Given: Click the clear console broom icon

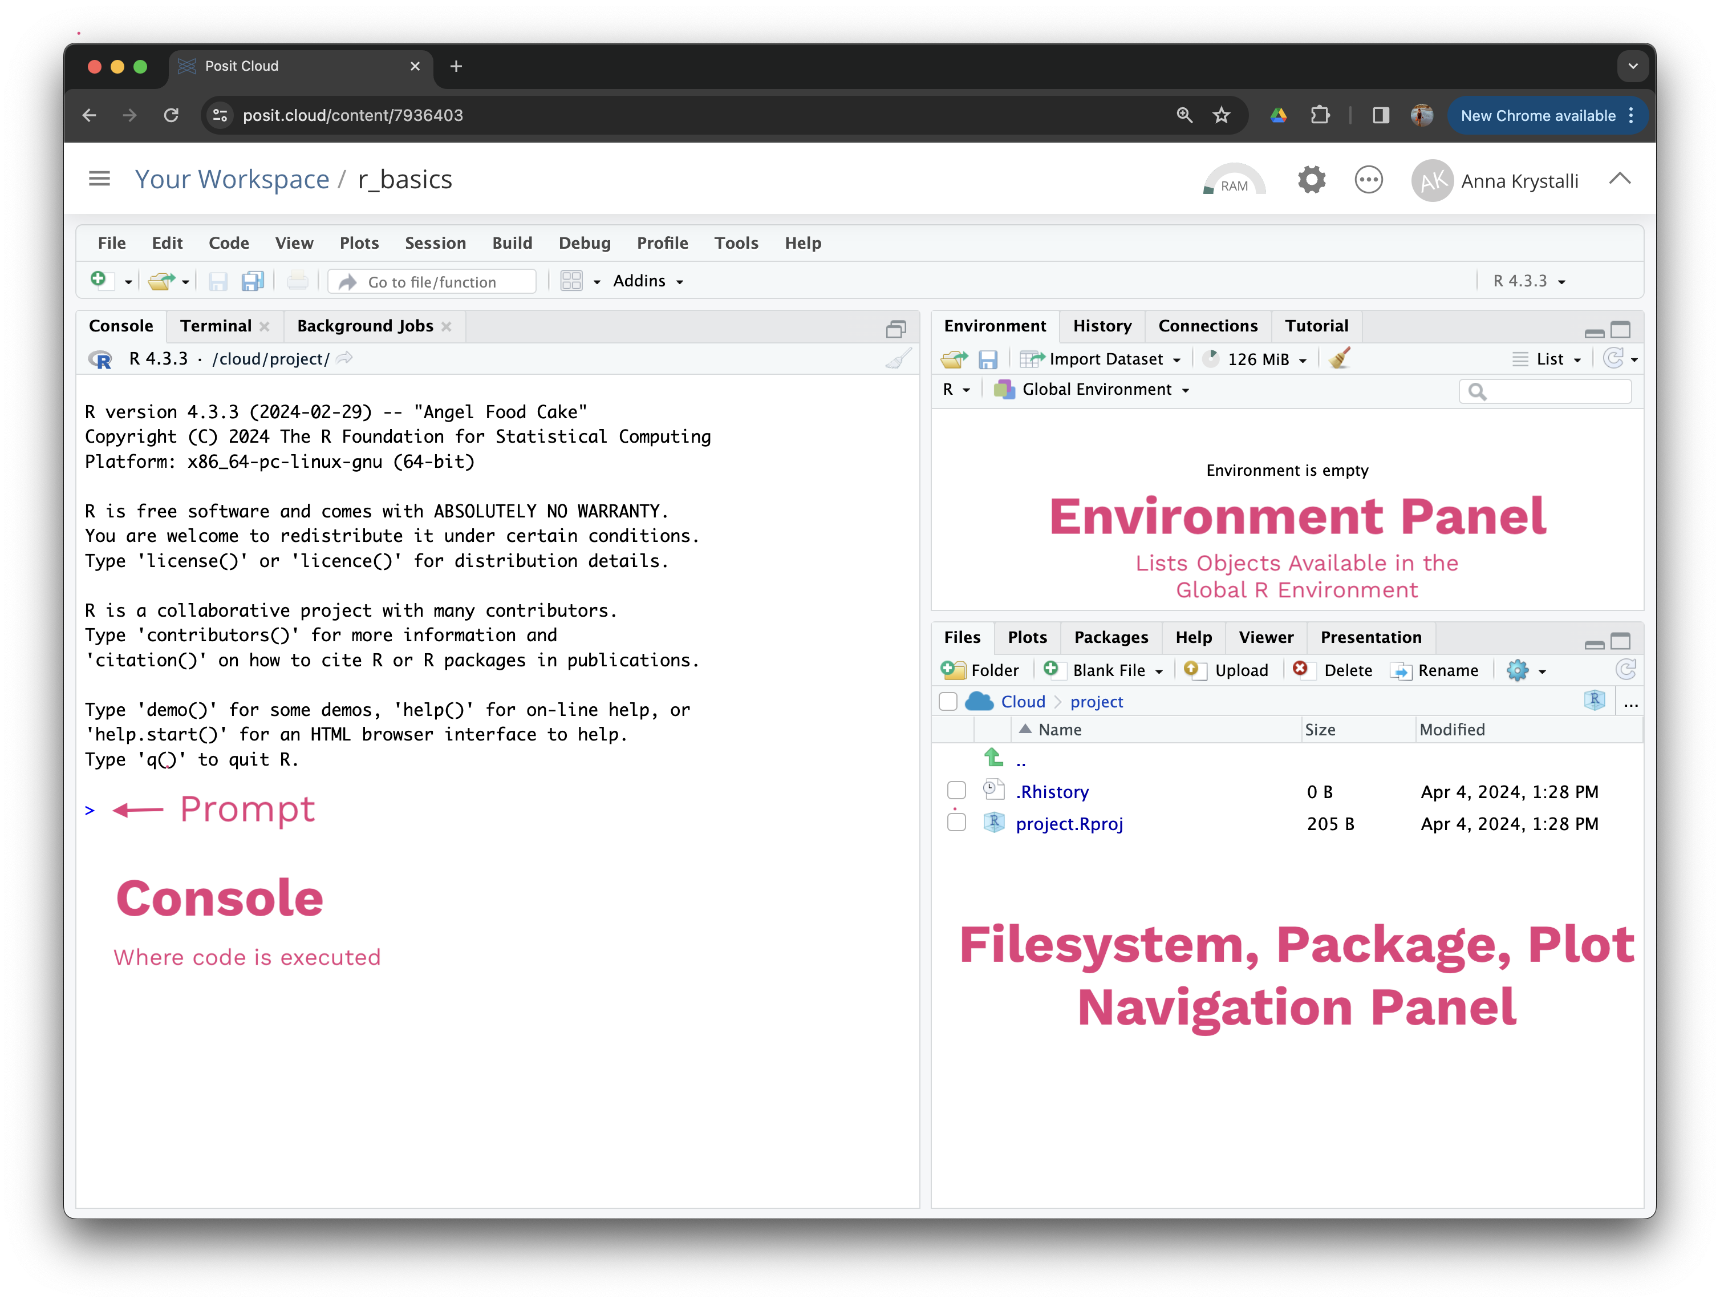Looking at the screenshot, I should (898, 359).
